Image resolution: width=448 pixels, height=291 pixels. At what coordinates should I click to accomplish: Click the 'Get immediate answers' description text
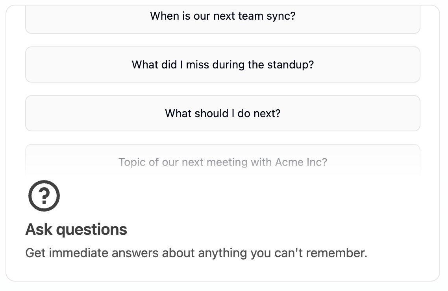pyautogui.click(x=196, y=253)
